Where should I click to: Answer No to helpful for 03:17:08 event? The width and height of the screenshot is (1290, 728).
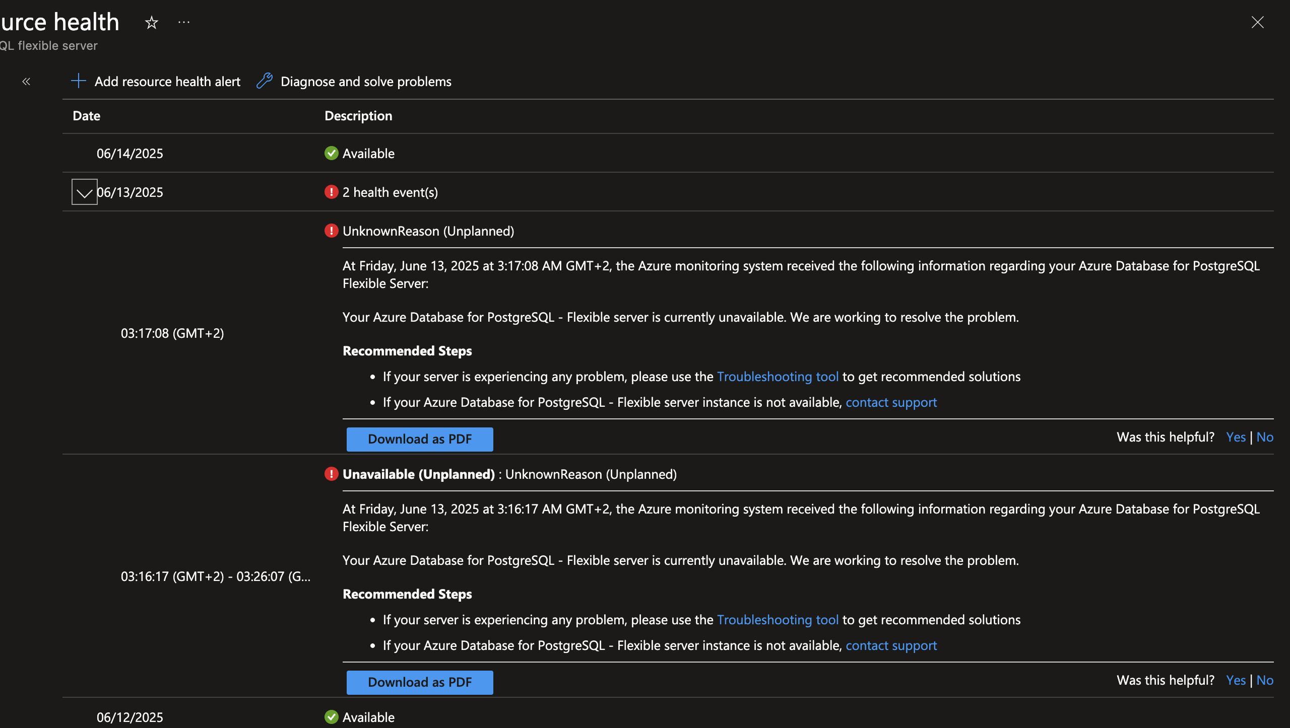click(1265, 437)
